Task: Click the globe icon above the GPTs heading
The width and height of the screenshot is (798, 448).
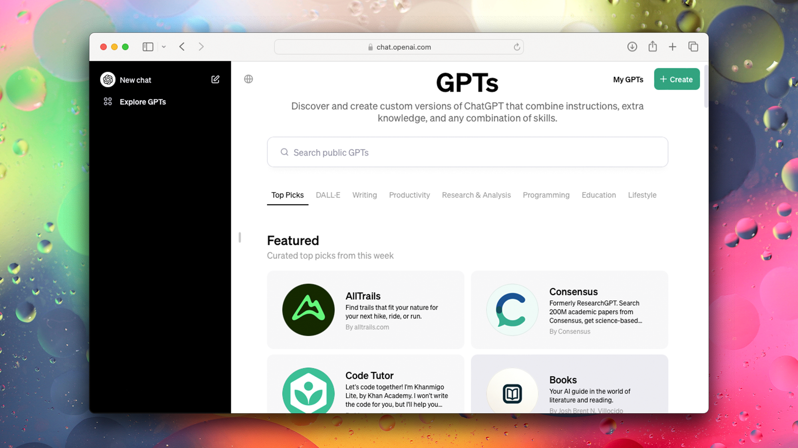Action: [x=248, y=79]
